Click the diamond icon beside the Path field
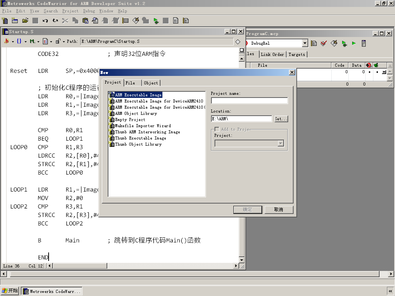395x296 pixels. click(238, 42)
